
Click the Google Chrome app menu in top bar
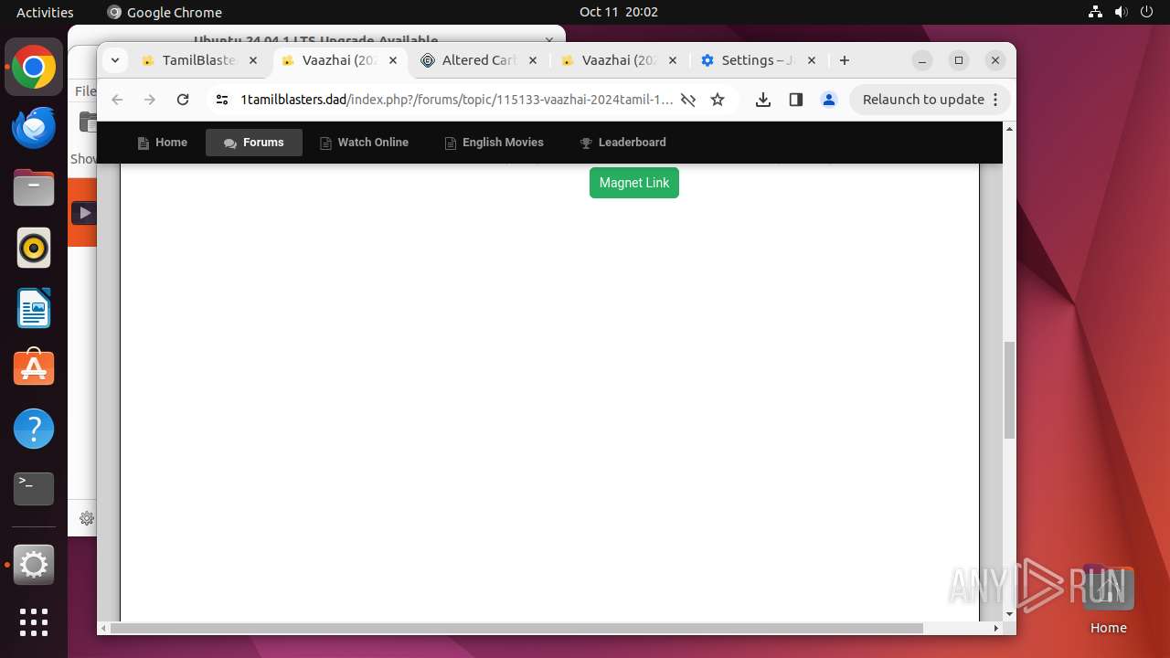click(165, 12)
